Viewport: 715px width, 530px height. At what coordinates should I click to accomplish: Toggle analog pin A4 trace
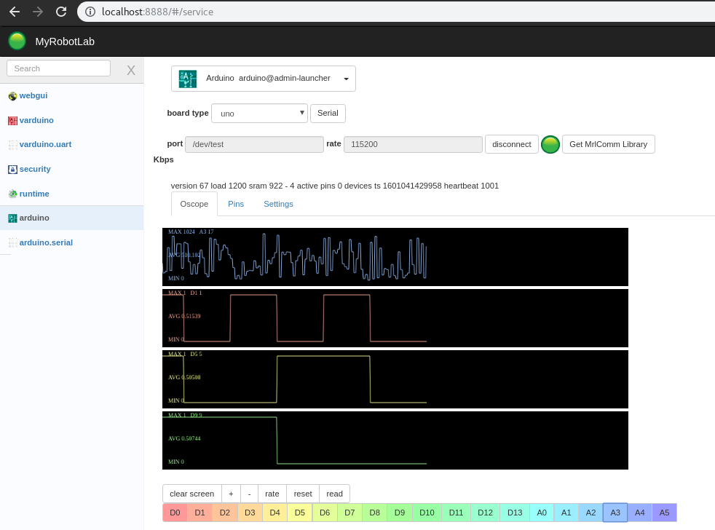click(640, 513)
